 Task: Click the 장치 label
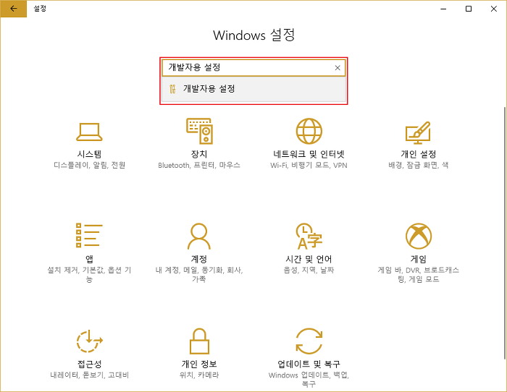199,154
